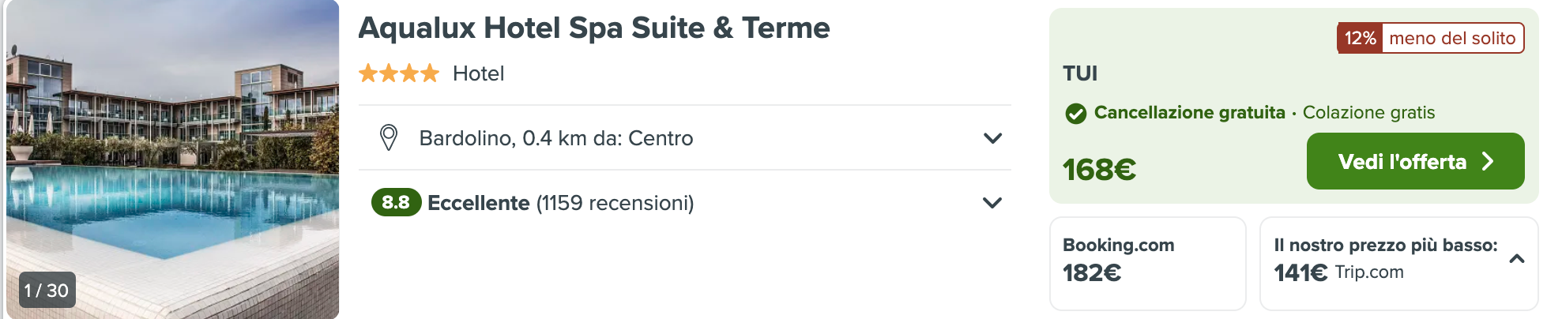The height and width of the screenshot is (319, 1547).
Task: Click the TUI provider name
Action: point(1080,73)
